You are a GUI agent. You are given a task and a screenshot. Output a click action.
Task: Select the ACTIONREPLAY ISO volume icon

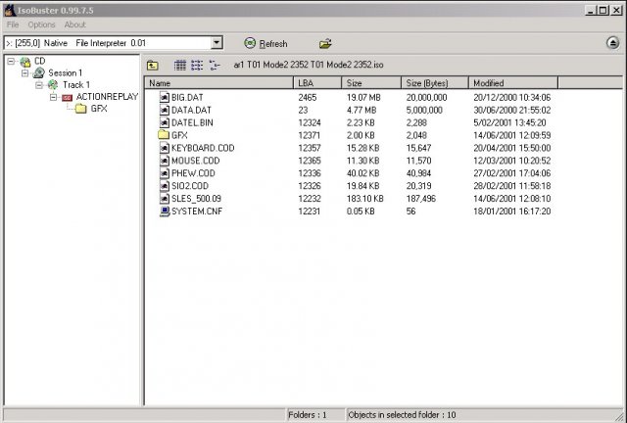point(68,97)
